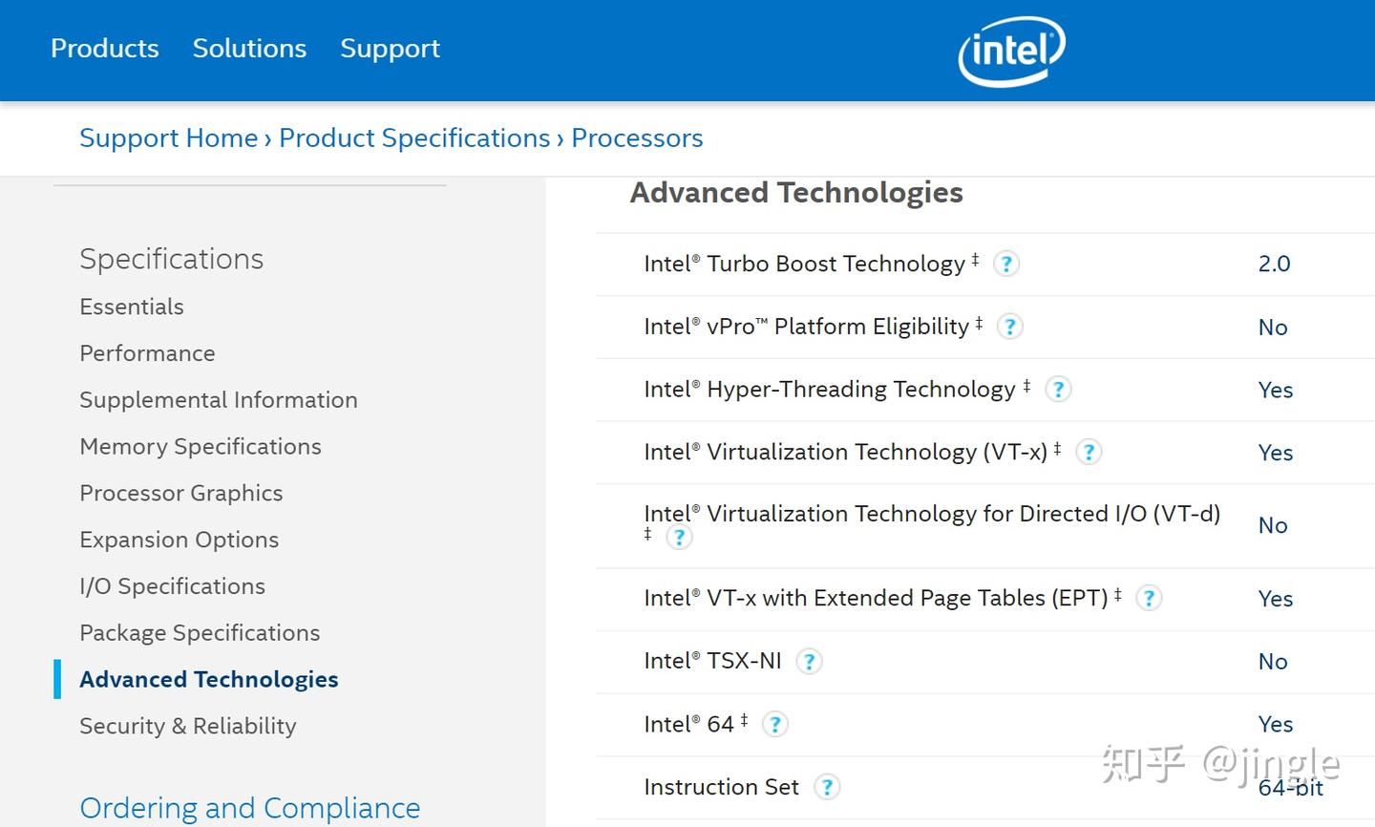Open the Hyper-Threading Technology help icon
This screenshot has width=1375, height=827.
coord(1058,389)
